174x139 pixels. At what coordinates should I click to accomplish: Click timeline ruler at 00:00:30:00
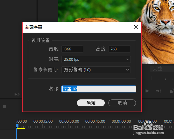(69, 121)
